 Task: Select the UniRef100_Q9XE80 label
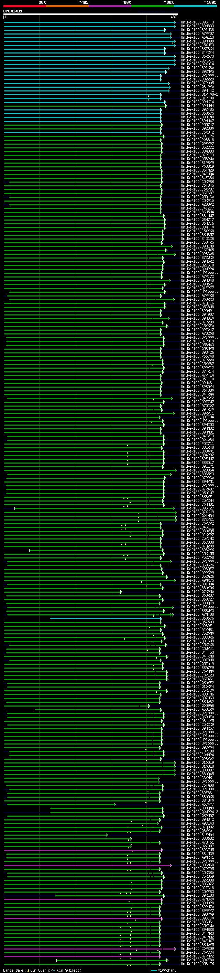197,960
